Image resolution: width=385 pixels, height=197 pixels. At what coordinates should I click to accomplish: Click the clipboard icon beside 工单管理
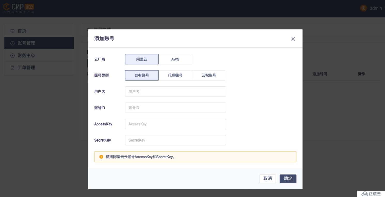point(12,68)
